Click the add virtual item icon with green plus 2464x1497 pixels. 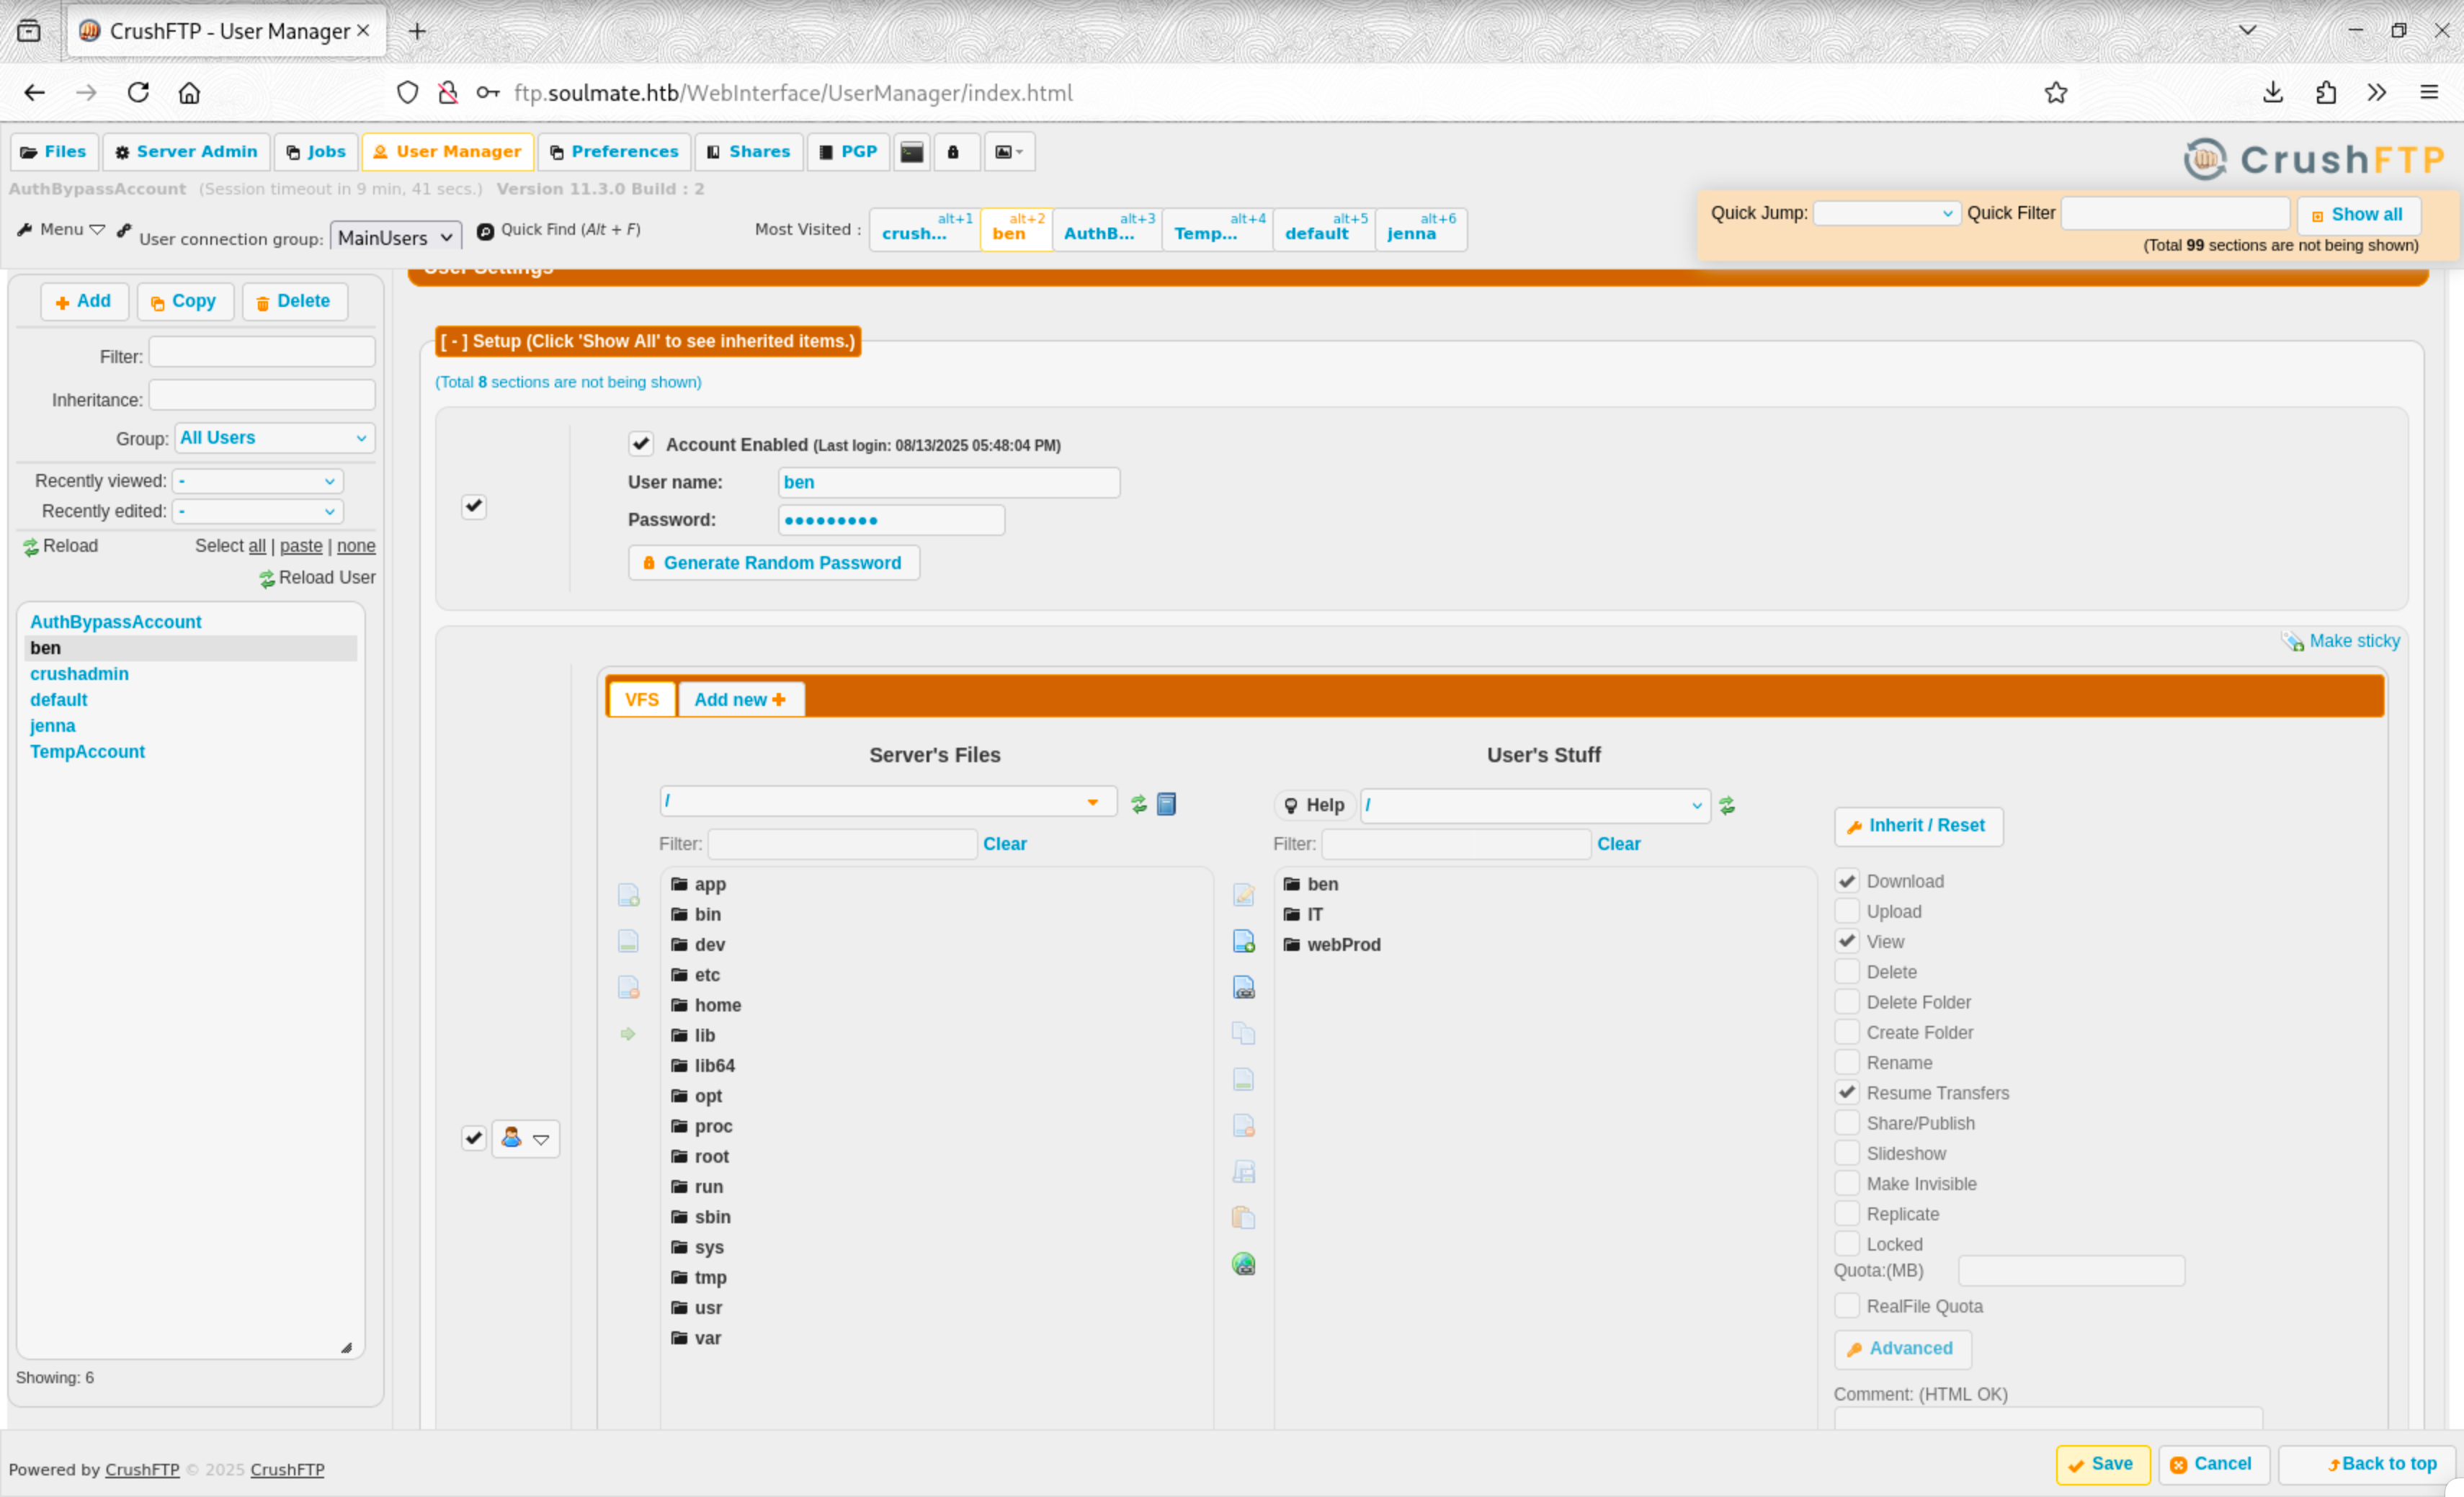[1243, 941]
